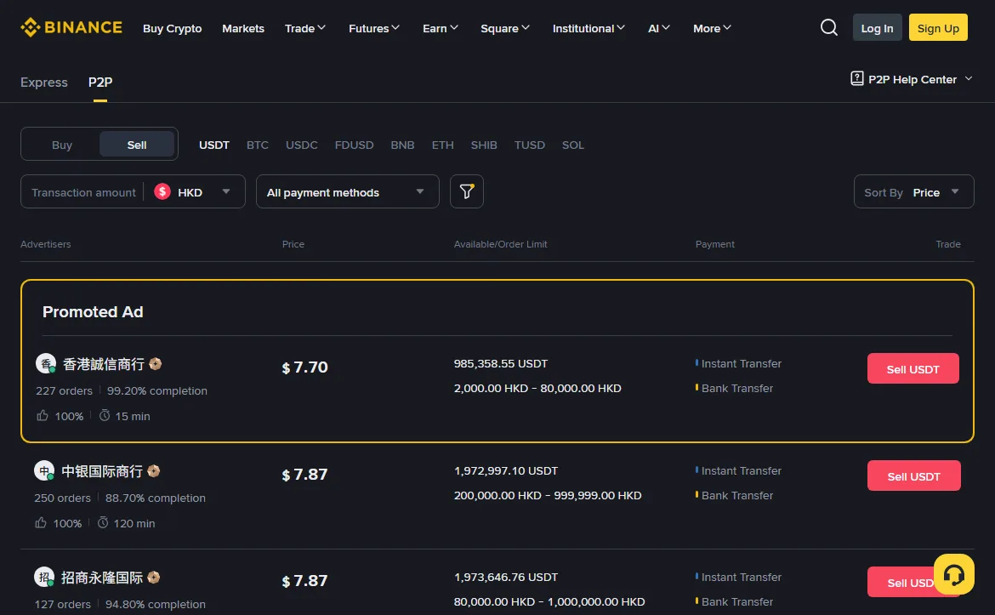Screen dimensions: 995x615
Task: Expand the Square menu
Action: [505, 28]
